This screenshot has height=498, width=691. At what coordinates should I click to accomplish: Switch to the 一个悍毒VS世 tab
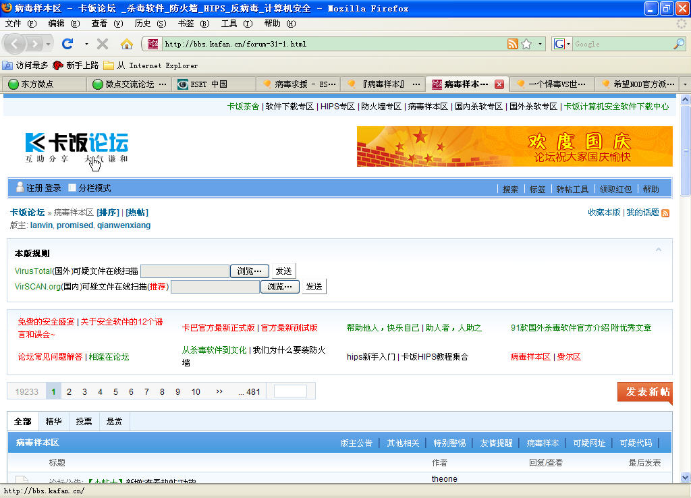pos(552,84)
